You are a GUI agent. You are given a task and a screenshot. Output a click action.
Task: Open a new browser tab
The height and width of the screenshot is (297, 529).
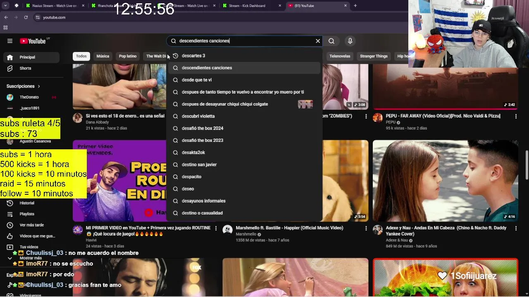click(x=355, y=6)
